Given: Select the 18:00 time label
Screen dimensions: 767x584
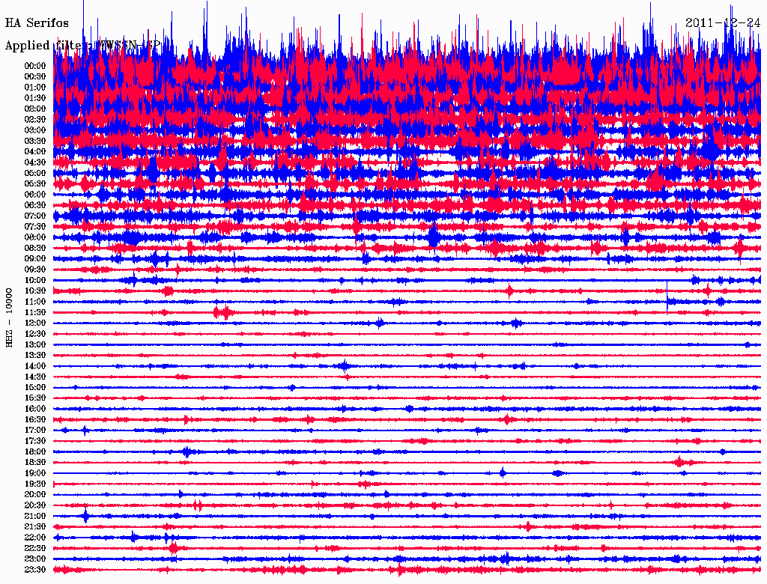Looking at the screenshot, I should click(x=35, y=452).
